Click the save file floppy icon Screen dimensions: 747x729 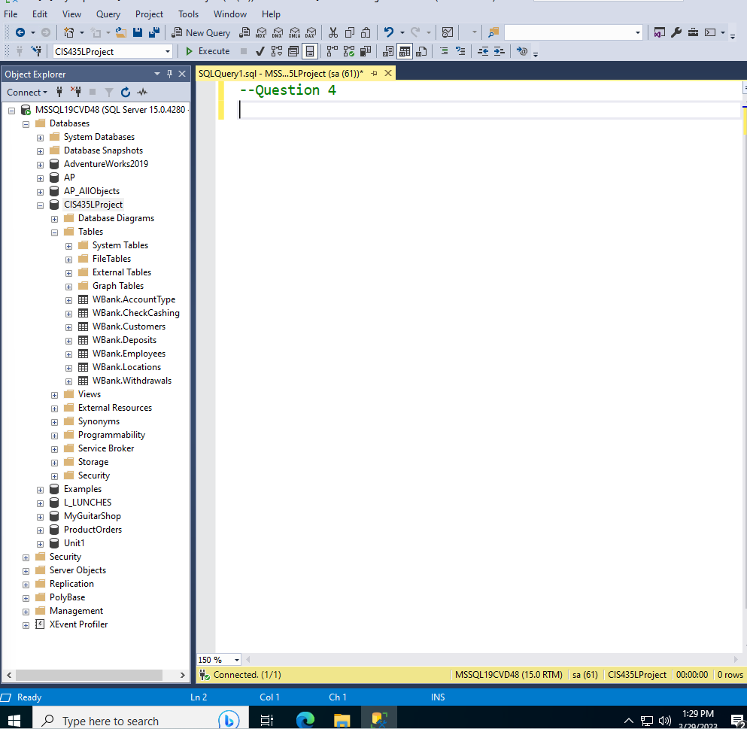click(x=138, y=32)
